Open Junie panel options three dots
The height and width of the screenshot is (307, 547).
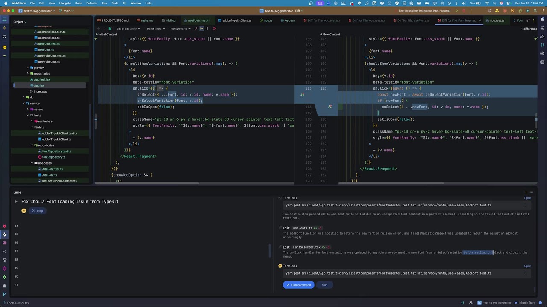tap(526, 192)
